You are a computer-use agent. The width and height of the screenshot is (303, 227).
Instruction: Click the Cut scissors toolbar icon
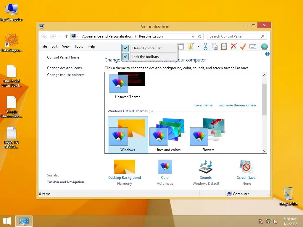pyautogui.click(x=205, y=46)
